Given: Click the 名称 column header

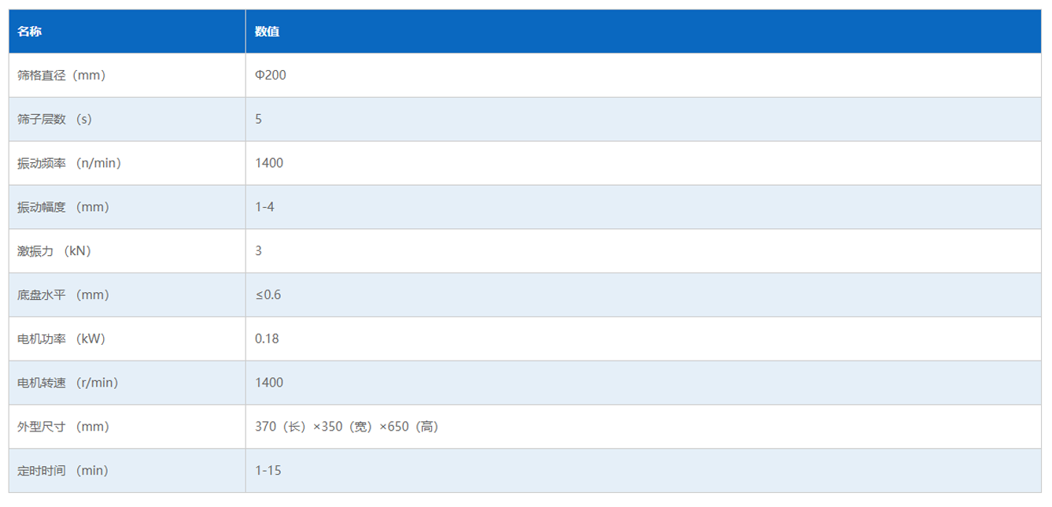Looking at the screenshot, I should (x=30, y=32).
